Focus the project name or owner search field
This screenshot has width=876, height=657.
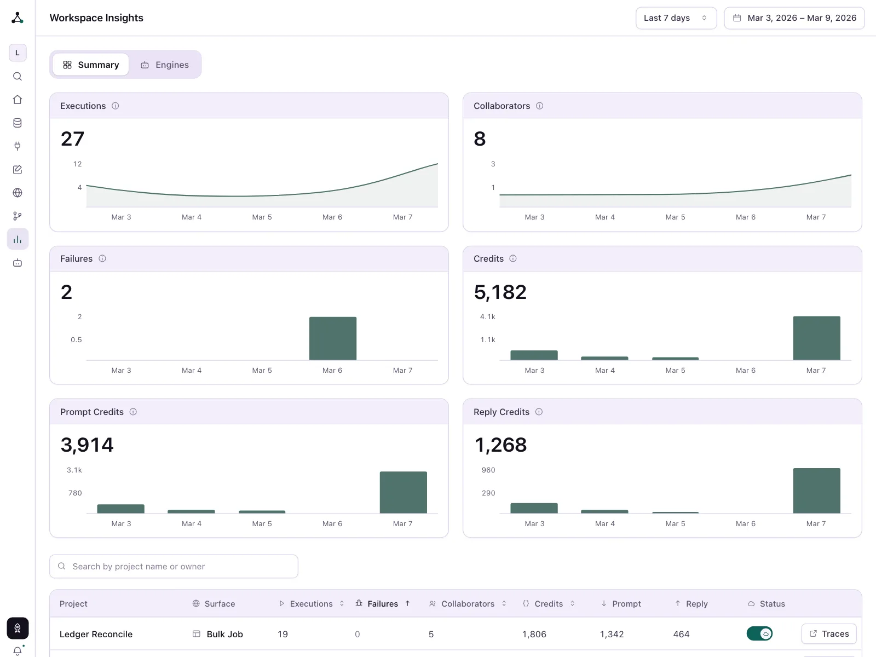(174, 566)
